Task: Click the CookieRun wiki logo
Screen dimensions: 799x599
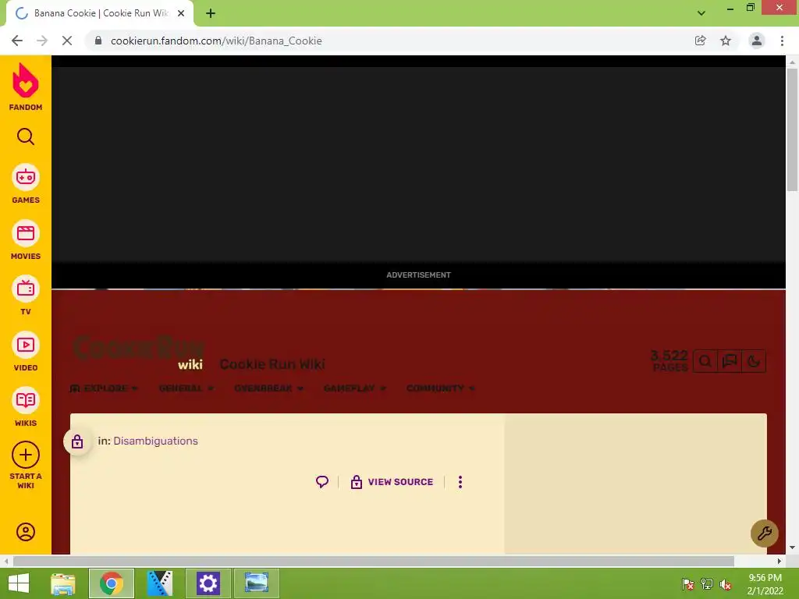Action: click(139, 352)
